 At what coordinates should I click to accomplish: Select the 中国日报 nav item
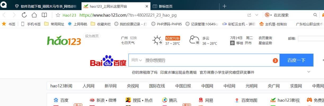pyautogui.click(x=183, y=86)
